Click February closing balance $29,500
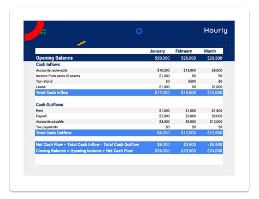The width and height of the screenshot is (259, 199). point(189,151)
